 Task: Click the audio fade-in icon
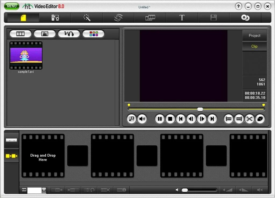point(227,190)
